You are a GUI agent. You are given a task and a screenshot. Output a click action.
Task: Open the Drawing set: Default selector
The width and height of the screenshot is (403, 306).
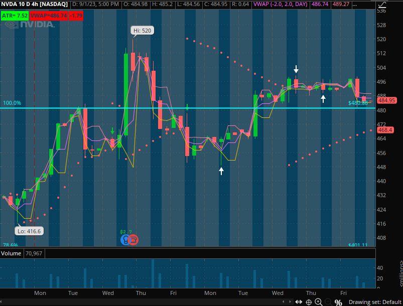(x=375, y=302)
